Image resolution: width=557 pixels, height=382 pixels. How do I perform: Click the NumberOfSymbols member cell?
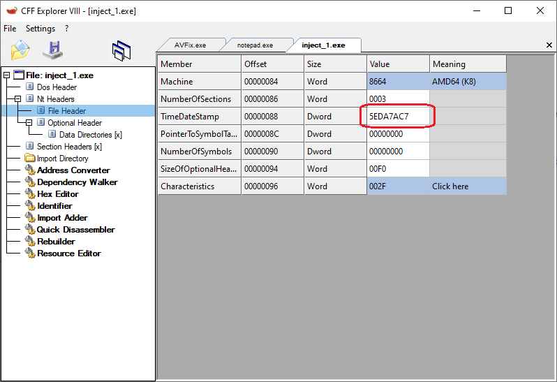click(200, 152)
